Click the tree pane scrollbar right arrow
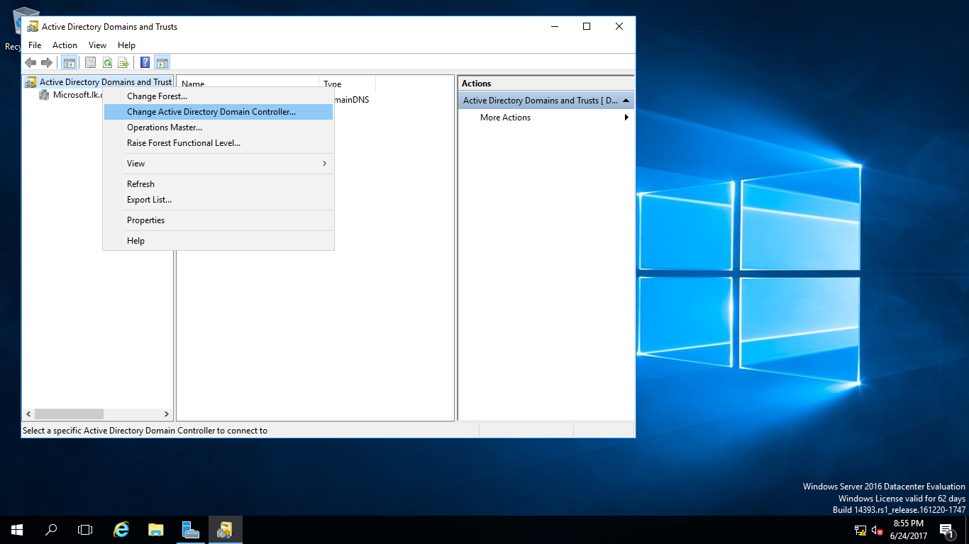Image resolution: width=969 pixels, height=544 pixels. click(167, 414)
